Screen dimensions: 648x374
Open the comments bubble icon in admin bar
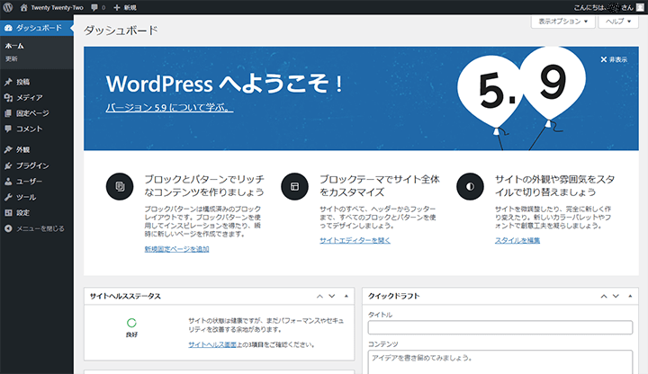point(94,7)
